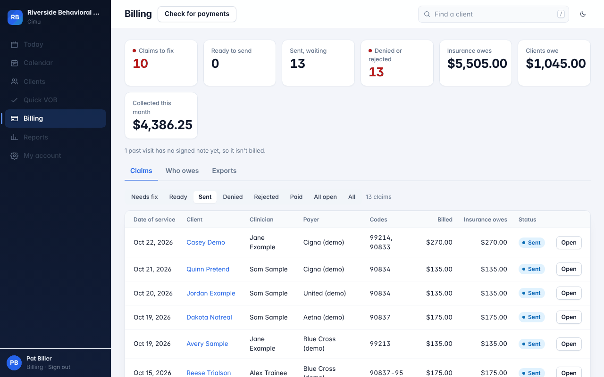Image resolution: width=604 pixels, height=377 pixels.
Task: Switch to the Who owes tab
Action: tap(182, 171)
